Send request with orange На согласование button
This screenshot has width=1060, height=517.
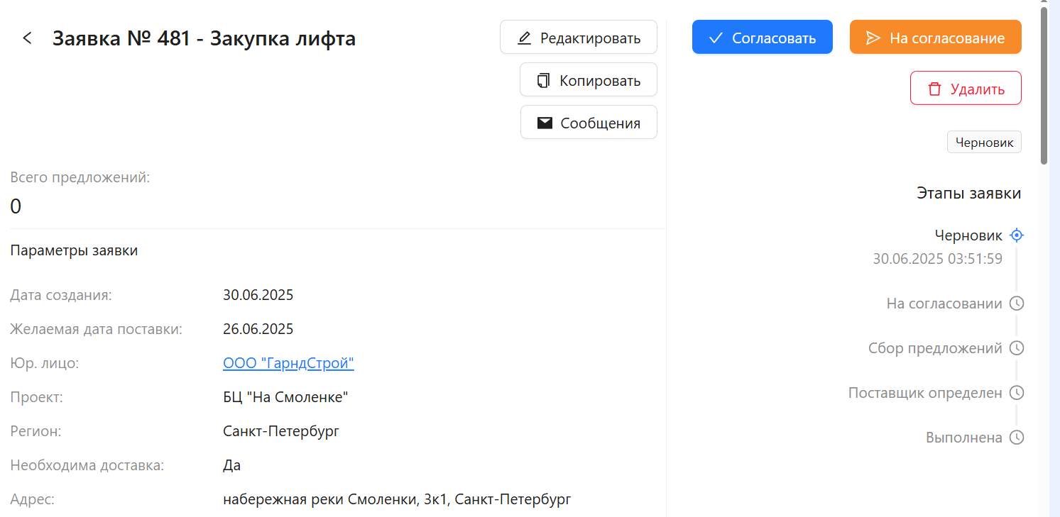936,37
